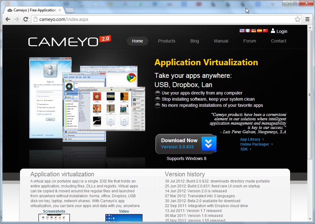The image size is (315, 224).
Task: Click bullet beside 'Stop installing software'
Action: tap(158, 99)
